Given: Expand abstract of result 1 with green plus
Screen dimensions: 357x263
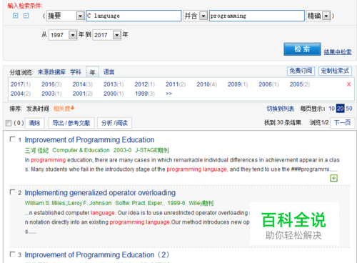Looking at the screenshot, I should click(333, 178).
